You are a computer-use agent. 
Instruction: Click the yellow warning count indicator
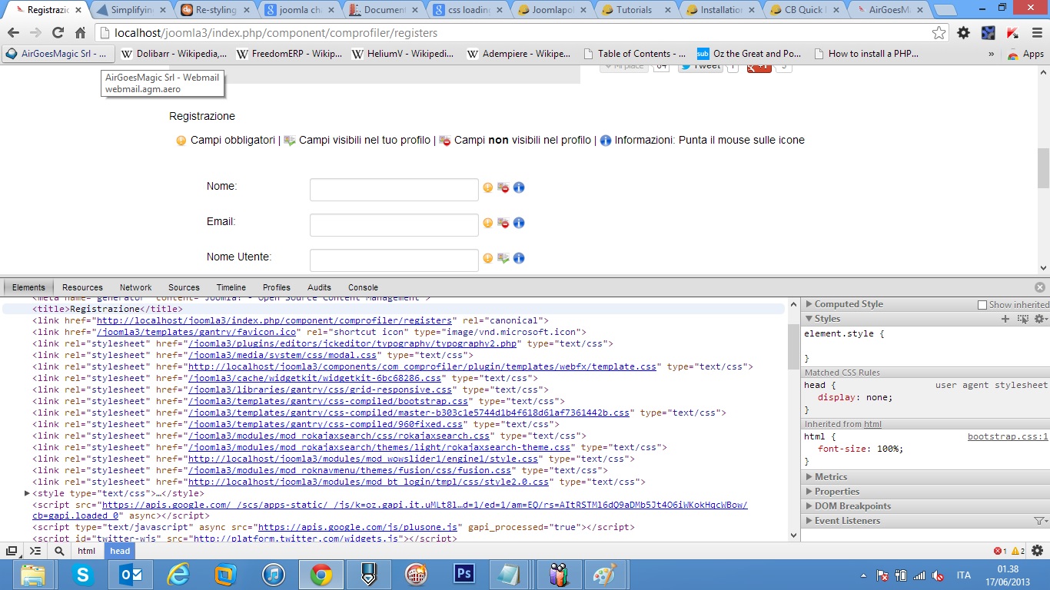coord(1018,552)
